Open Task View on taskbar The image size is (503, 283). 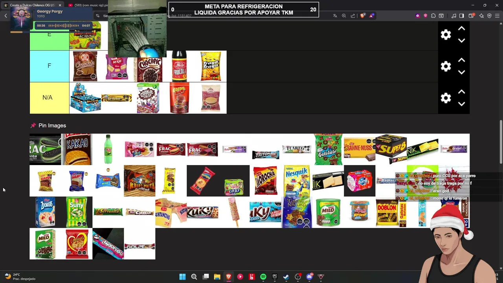coord(206,277)
